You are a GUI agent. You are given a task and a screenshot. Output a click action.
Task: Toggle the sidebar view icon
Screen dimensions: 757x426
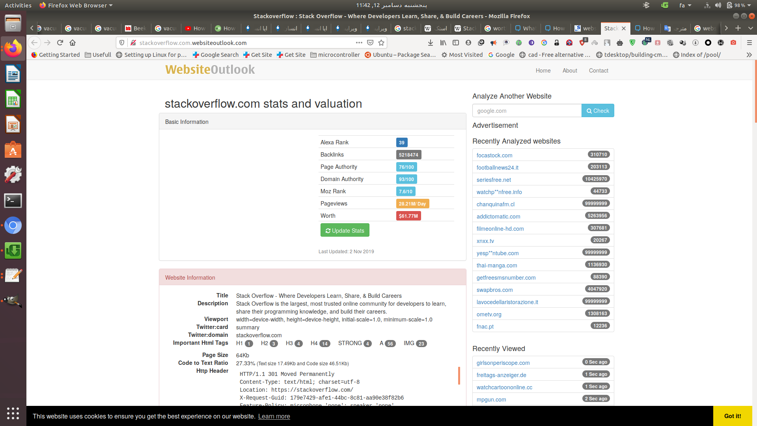click(x=456, y=43)
